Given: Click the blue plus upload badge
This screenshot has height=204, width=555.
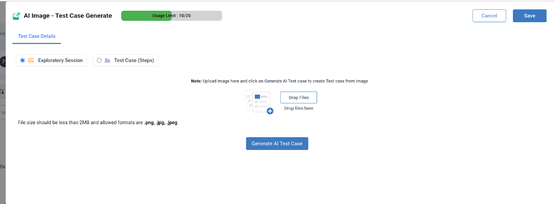Looking at the screenshot, I should 270,111.
